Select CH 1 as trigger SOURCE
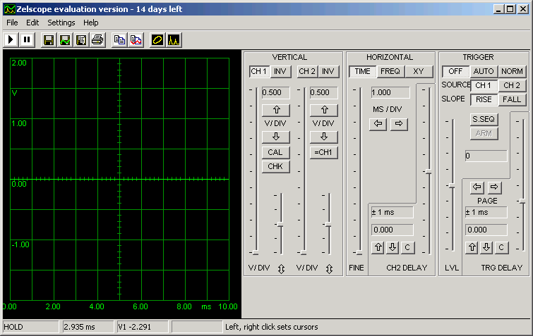 [484, 85]
